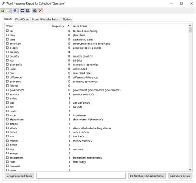Click word group "care cared cares"

tap(82, 73)
